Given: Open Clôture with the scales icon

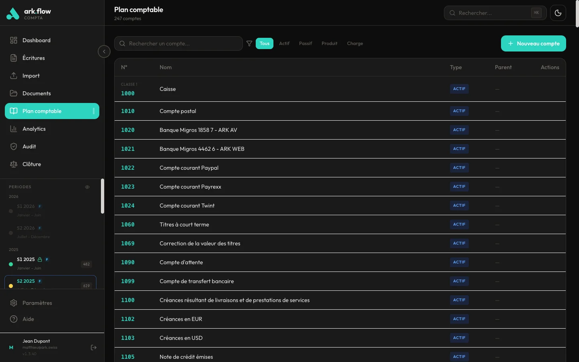Looking at the screenshot, I should [x=13, y=164].
